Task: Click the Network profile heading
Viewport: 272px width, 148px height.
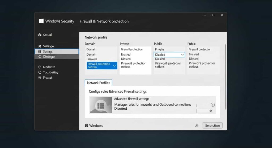Action: click(96, 37)
